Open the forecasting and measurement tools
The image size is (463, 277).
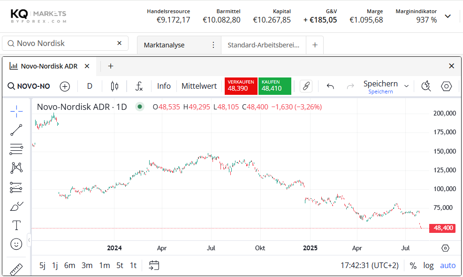16,187
